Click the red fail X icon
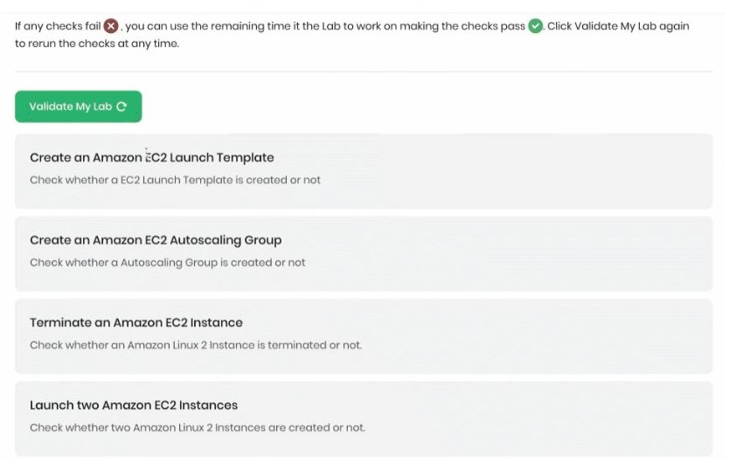Image resolution: width=743 pixels, height=460 pixels. tap(111, 26)
